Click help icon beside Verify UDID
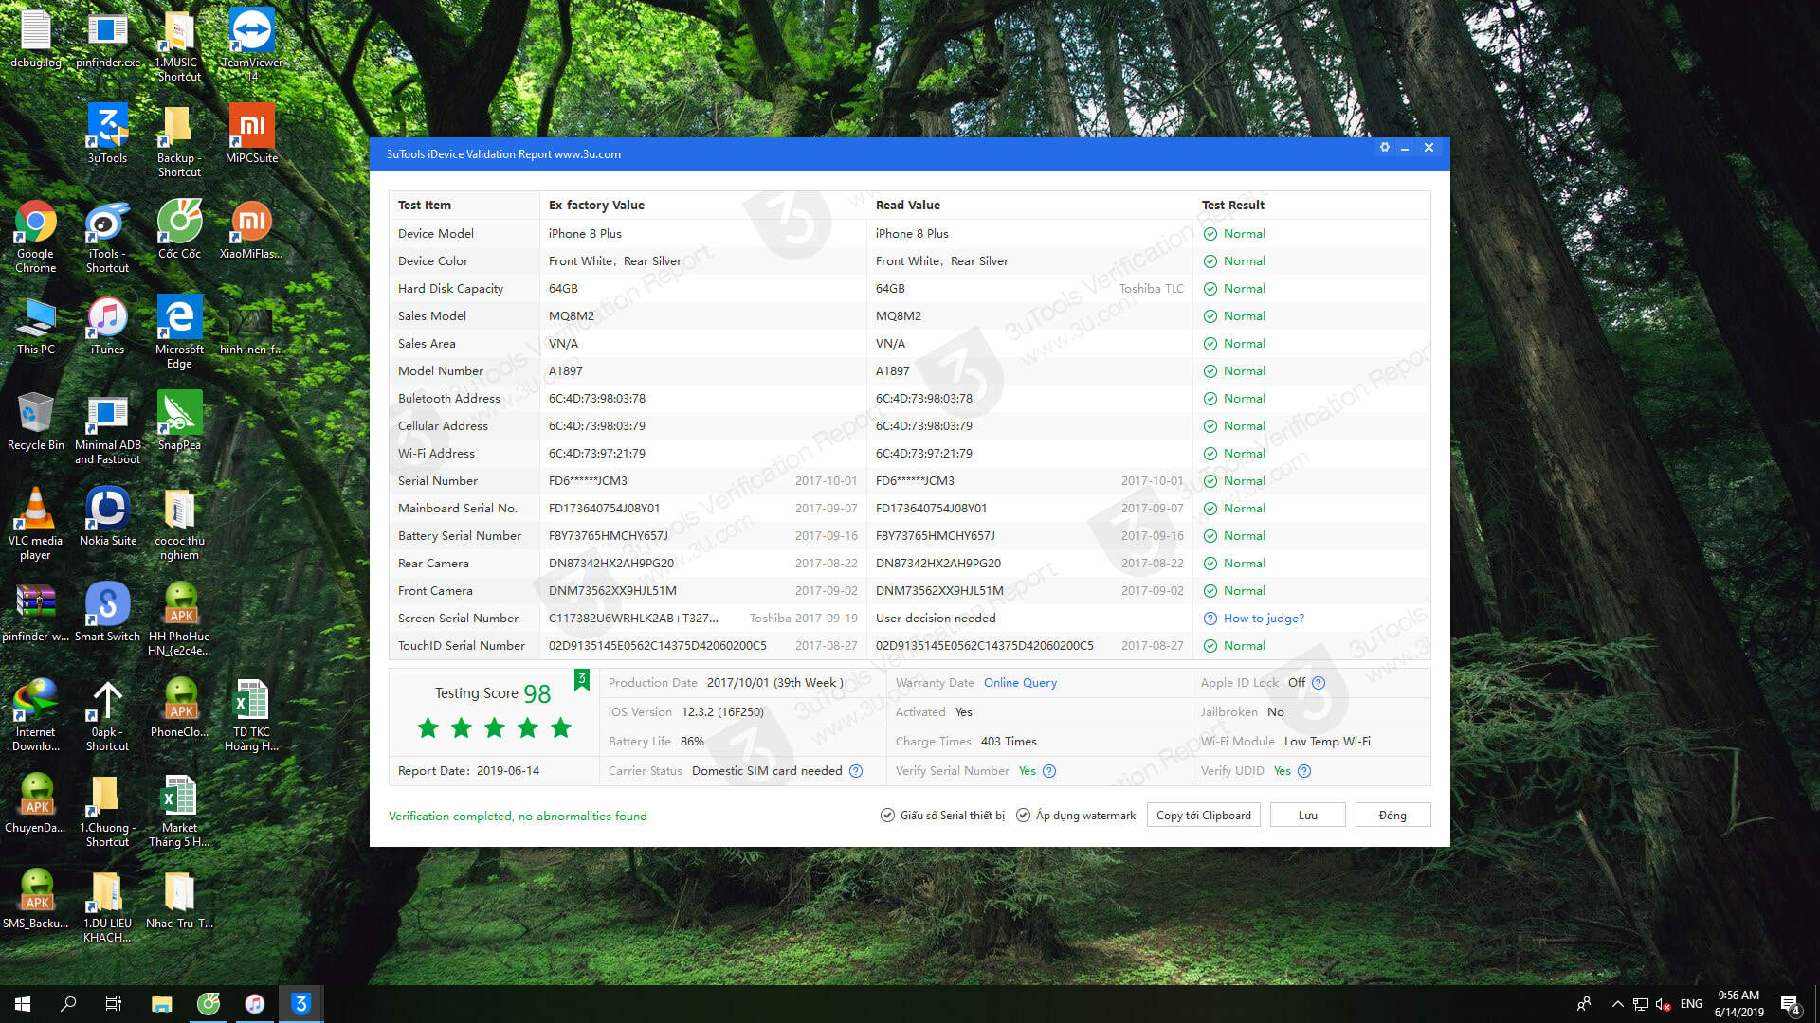 [x=1304, y=771]
